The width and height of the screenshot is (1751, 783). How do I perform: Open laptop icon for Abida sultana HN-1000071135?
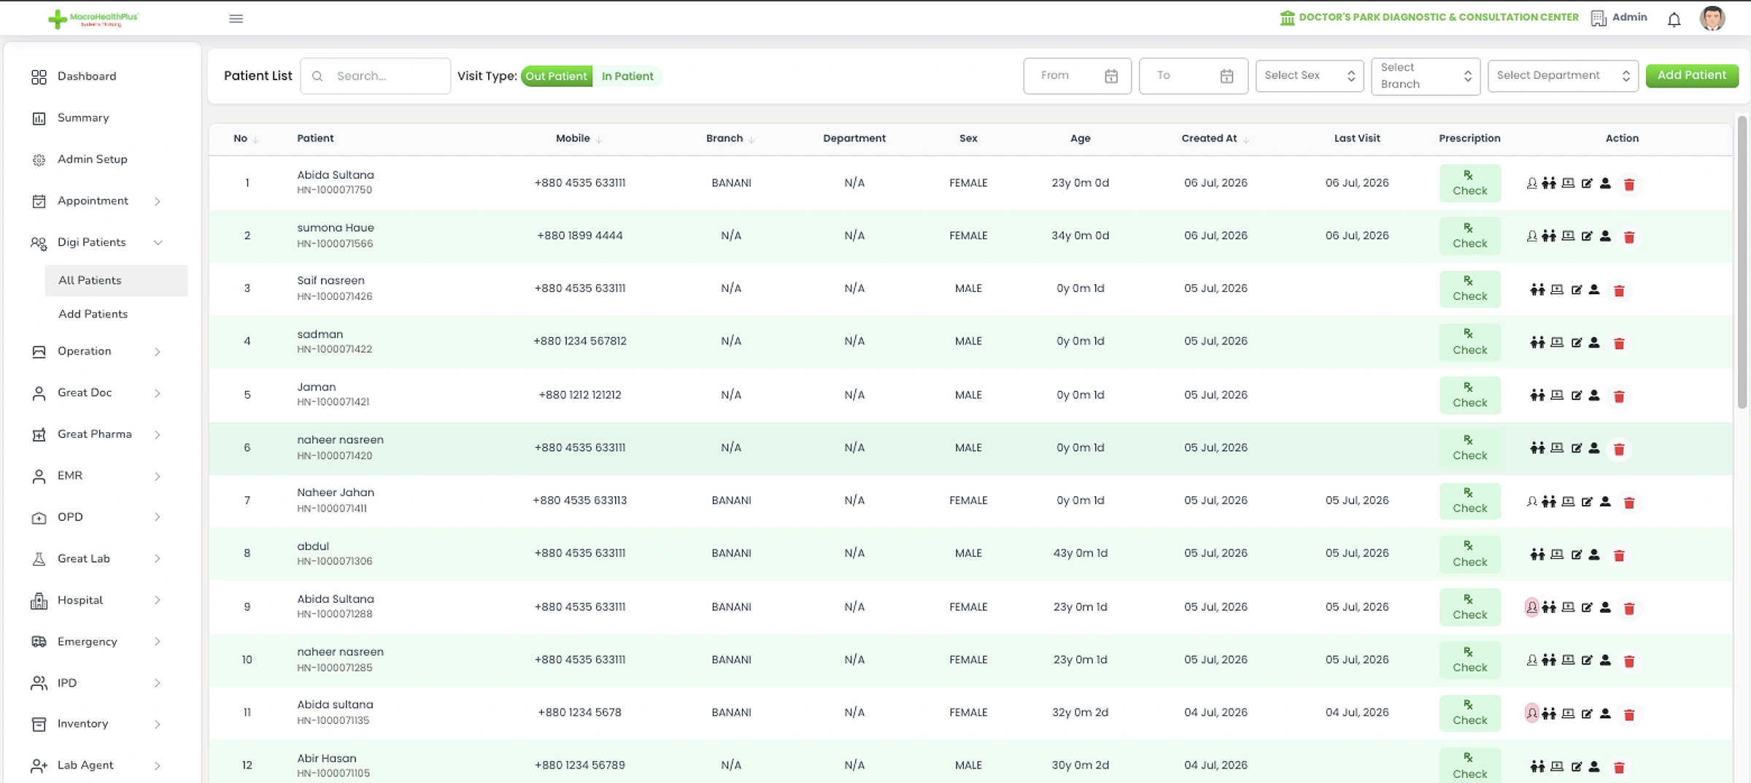(1568, 714)
